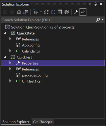This screenshot has height=126, width=106.
Task: Toggle the auto-hide pin icon
Action: pyautogui.click(x=95, y=4)
